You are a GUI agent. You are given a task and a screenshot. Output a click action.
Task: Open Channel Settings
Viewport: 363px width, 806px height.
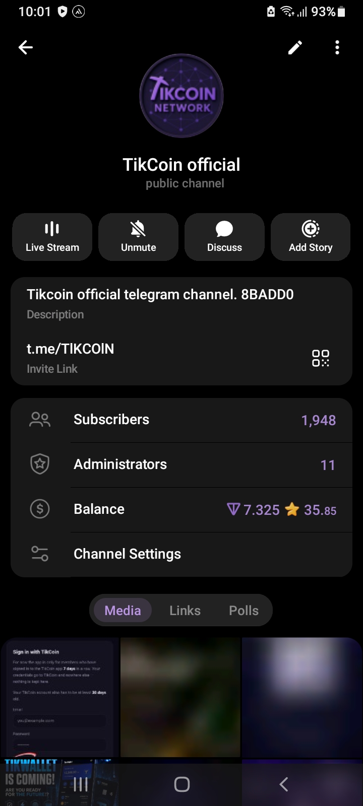[181, 554]
